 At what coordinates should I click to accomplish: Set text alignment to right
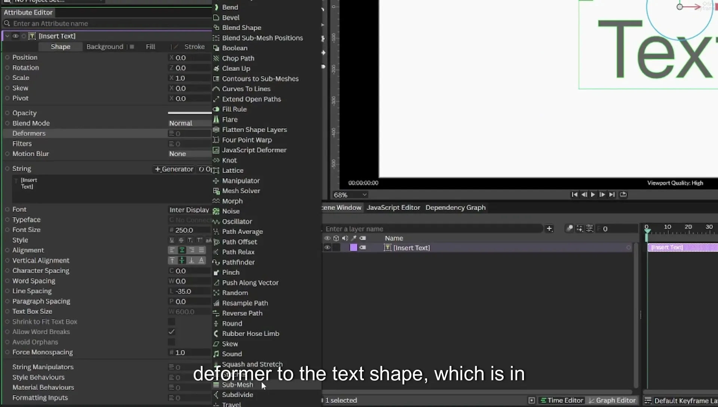191,250
